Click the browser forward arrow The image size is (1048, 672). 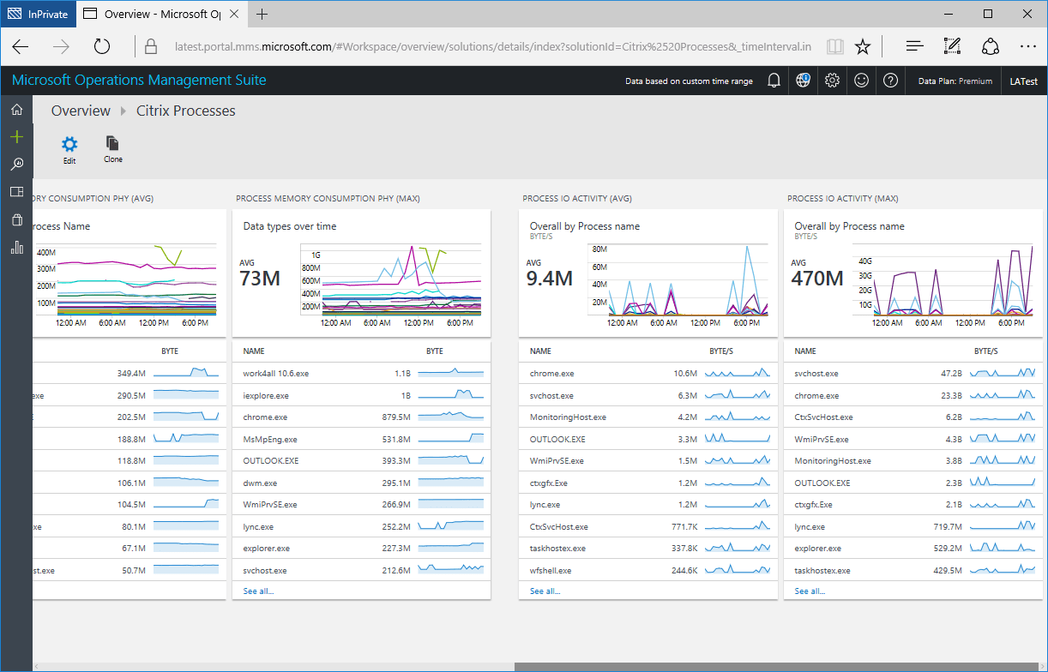(x=61, y=46)
